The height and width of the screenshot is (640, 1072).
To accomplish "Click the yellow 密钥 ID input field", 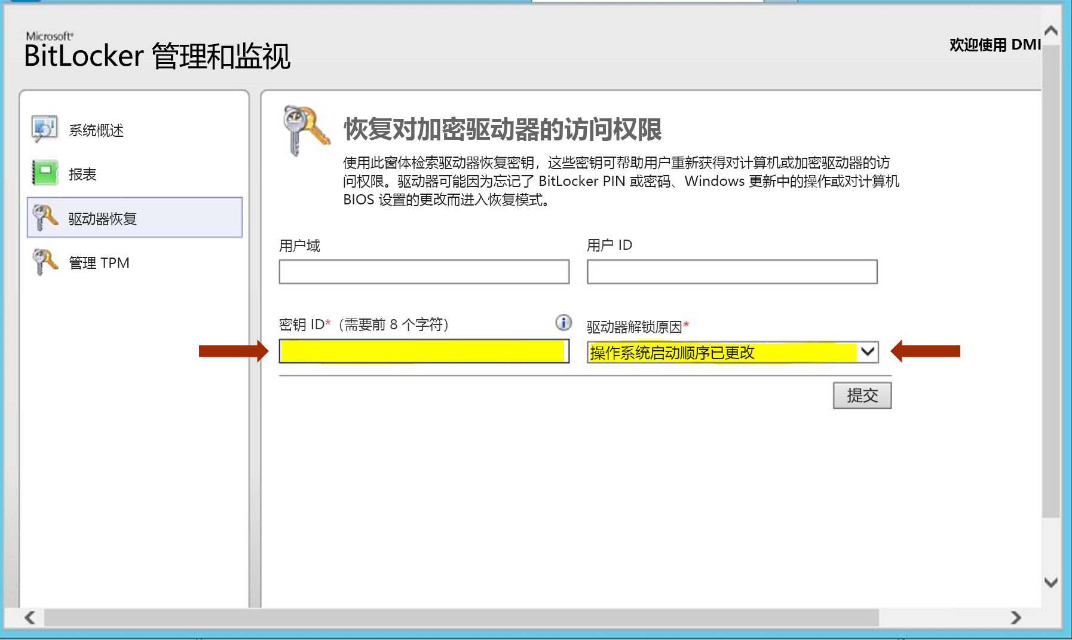I will 422,352.
